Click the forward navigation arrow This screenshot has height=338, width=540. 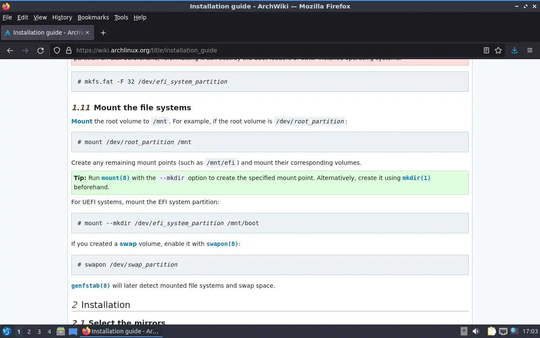point(25,50)
